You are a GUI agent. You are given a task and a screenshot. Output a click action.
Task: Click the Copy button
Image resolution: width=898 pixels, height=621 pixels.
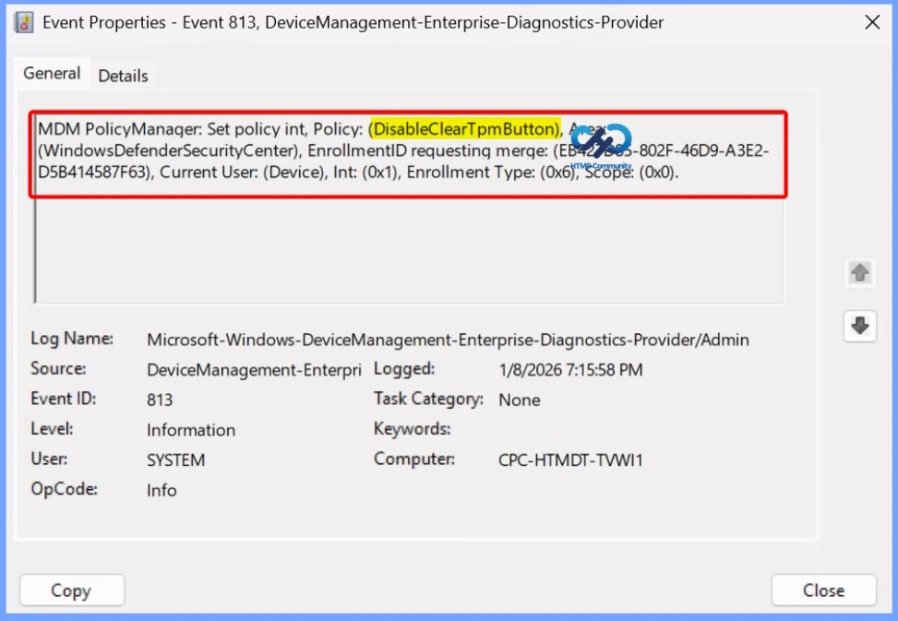pyautogui.click(x=71, y=590)
